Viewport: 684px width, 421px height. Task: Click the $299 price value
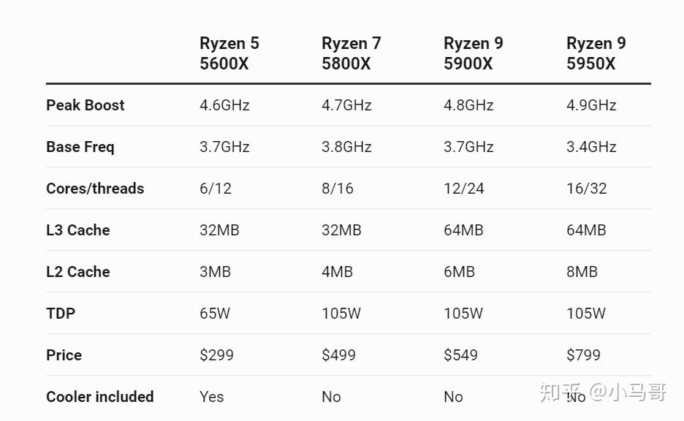click(216, 355)
